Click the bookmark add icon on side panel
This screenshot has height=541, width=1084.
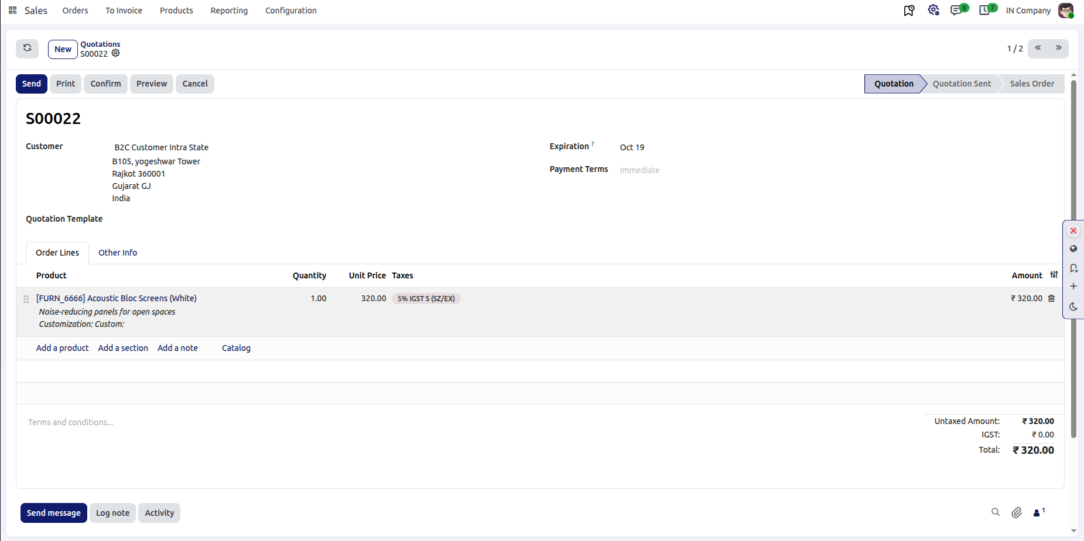pos(1073,268)
